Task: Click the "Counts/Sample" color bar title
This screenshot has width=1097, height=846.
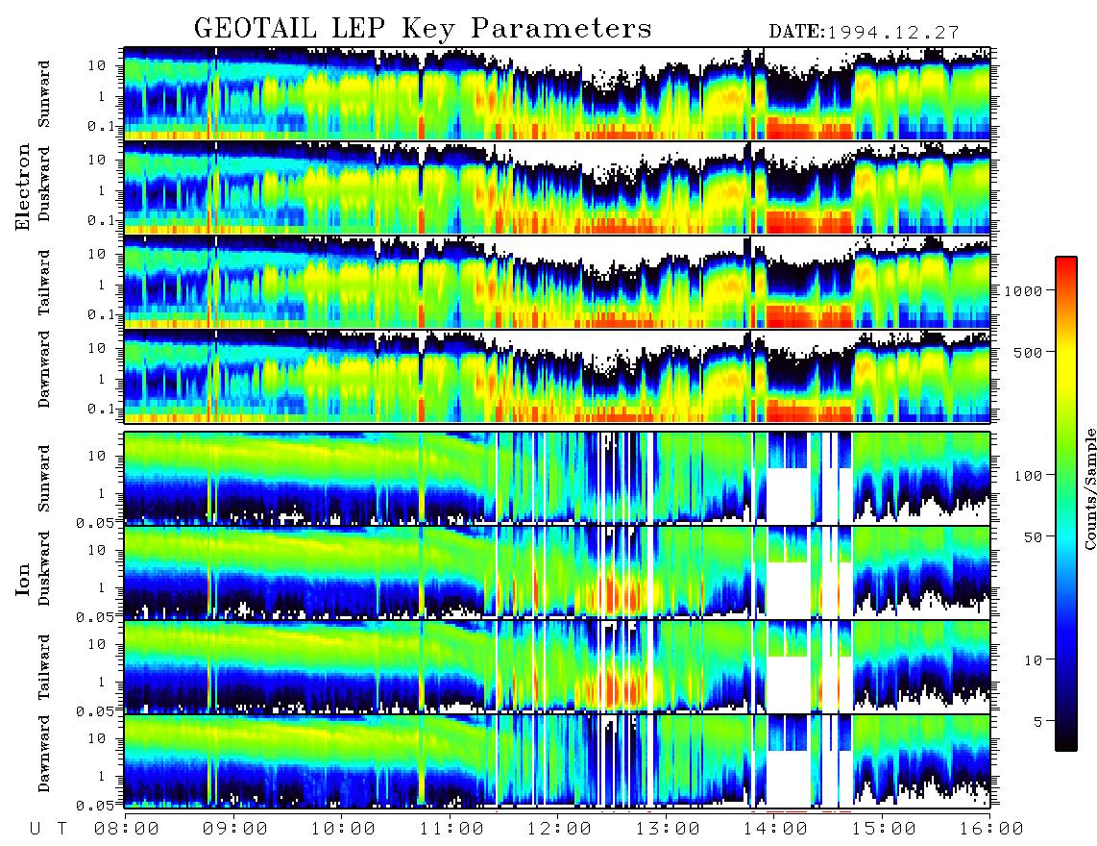Action: (1089, 488)
